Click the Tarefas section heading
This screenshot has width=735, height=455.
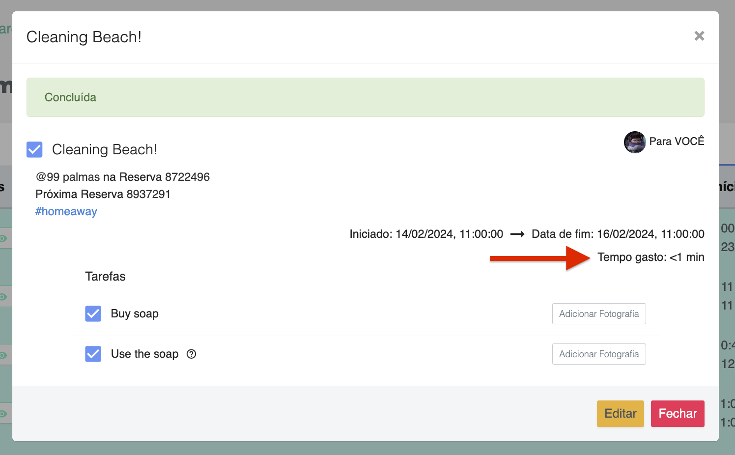(105, 276)
